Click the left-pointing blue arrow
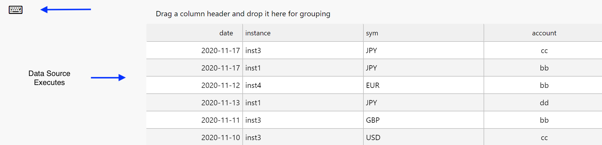The height and width of the screenshot is (145, 602). (x=65, y=10)
